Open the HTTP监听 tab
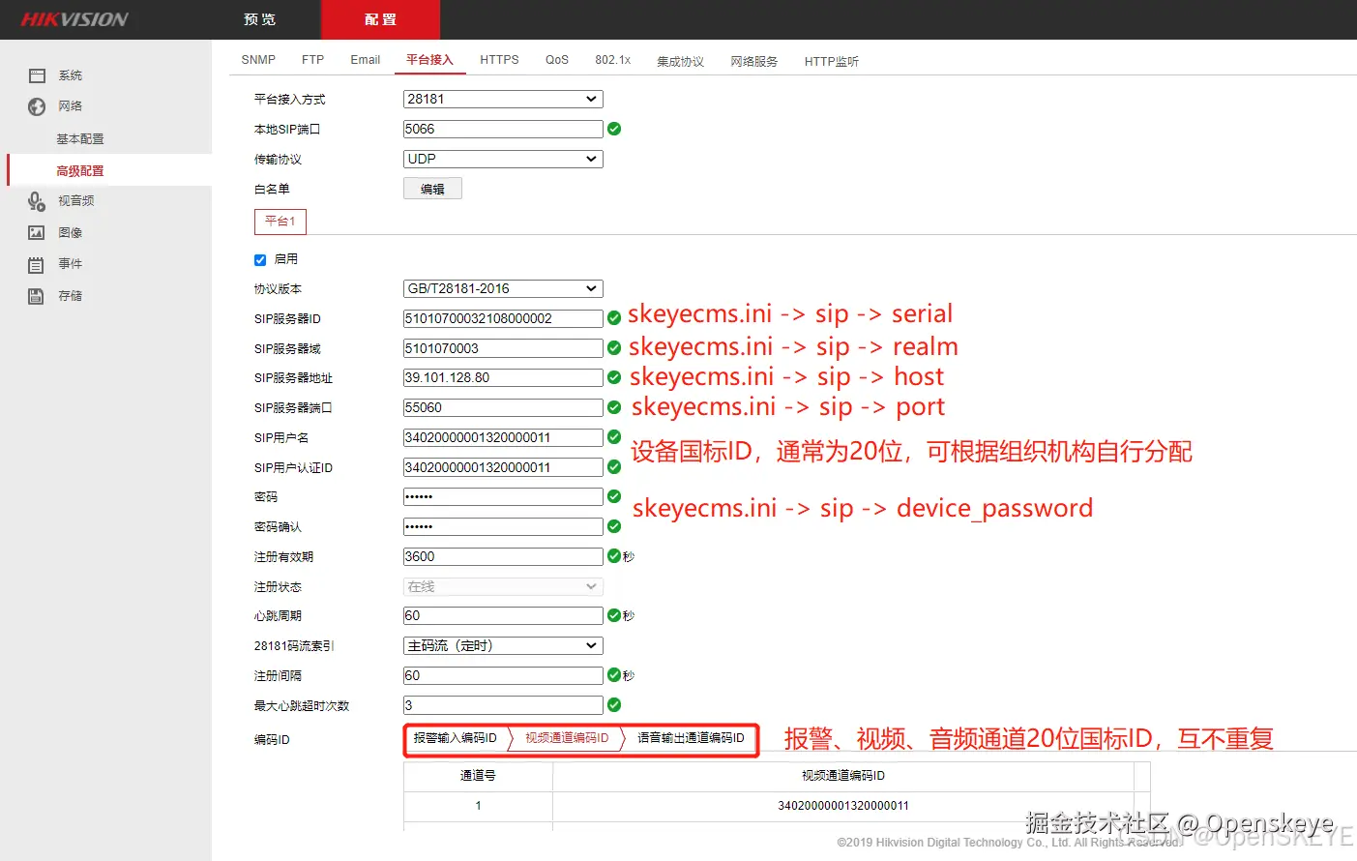The height and width of the screenshot is (861, 1357). point(832,61)
